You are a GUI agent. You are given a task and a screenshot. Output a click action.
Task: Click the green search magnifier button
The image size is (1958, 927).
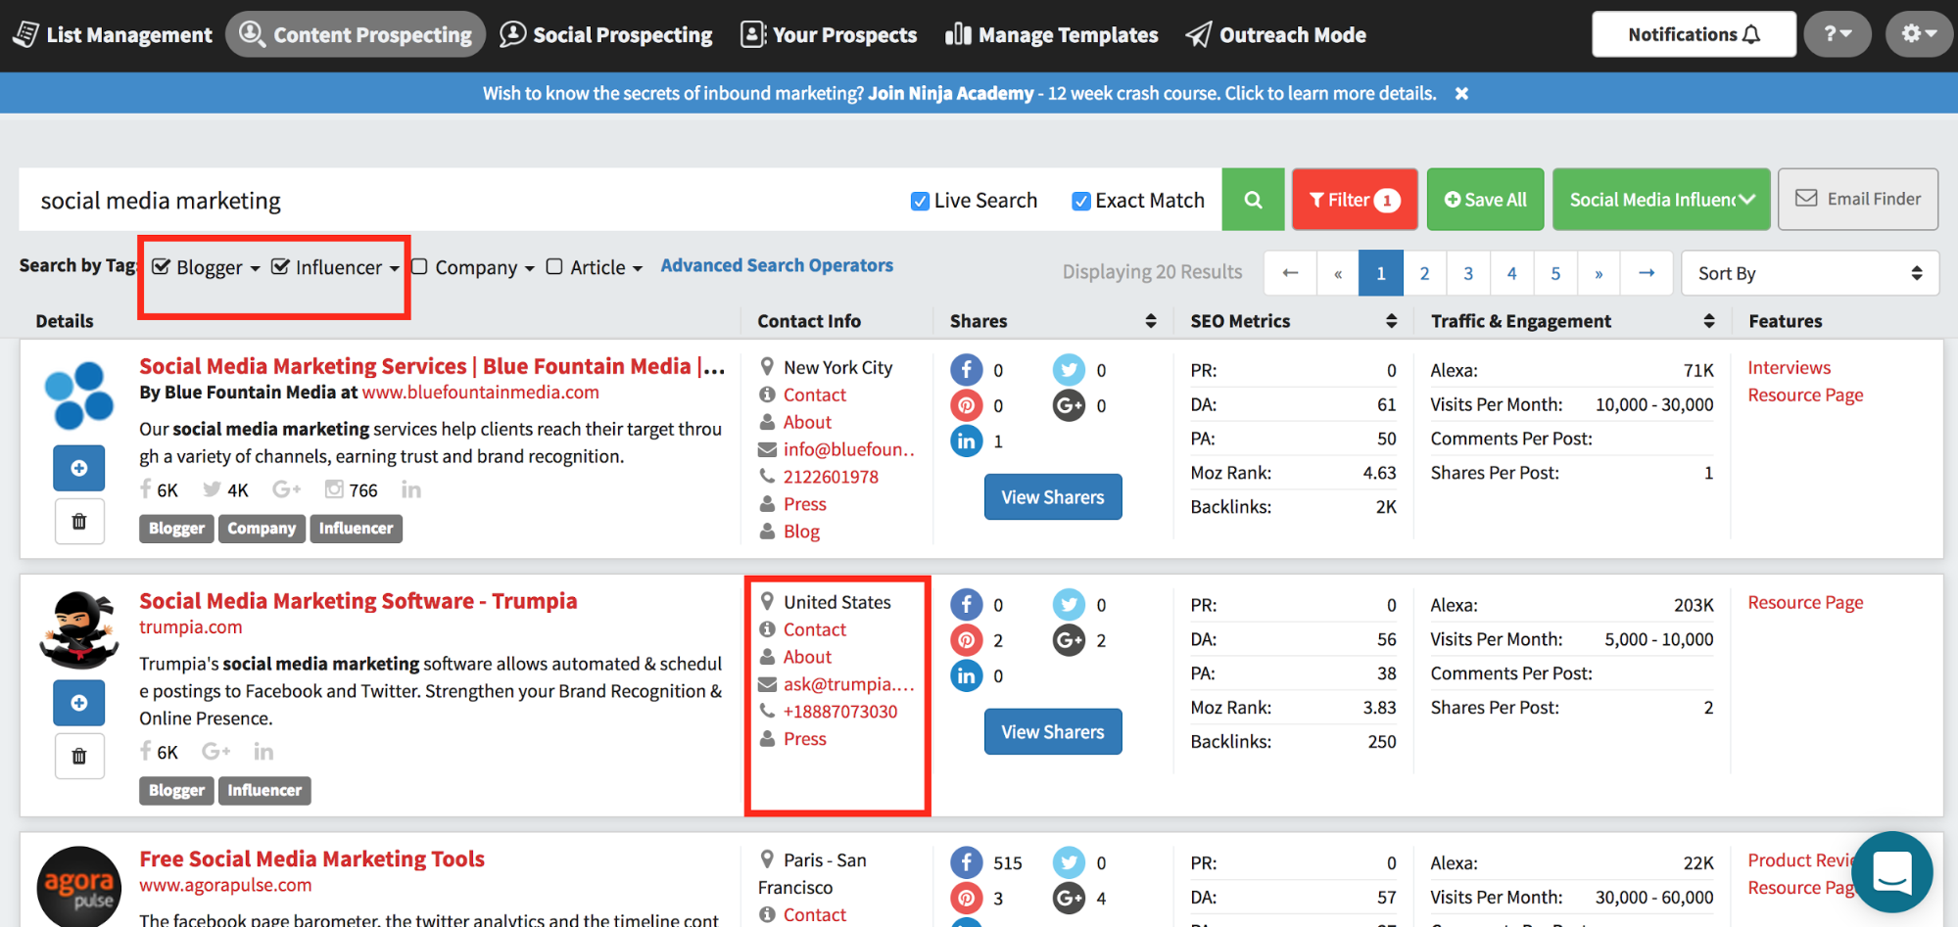tap(1253, 200)
